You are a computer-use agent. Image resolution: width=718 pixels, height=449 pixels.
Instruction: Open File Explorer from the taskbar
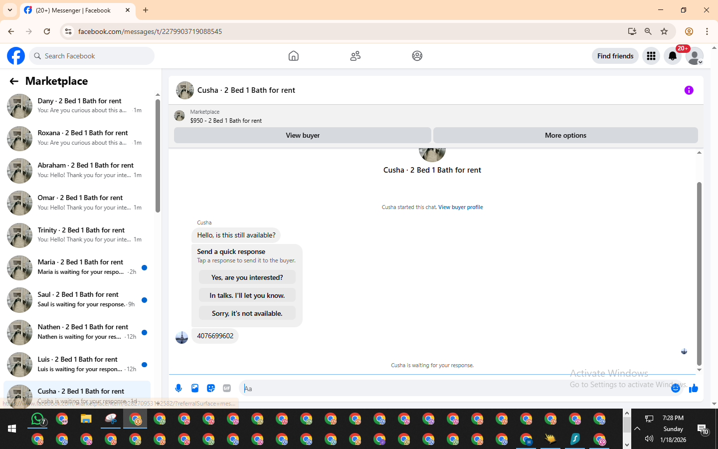(x=86, y=419)
